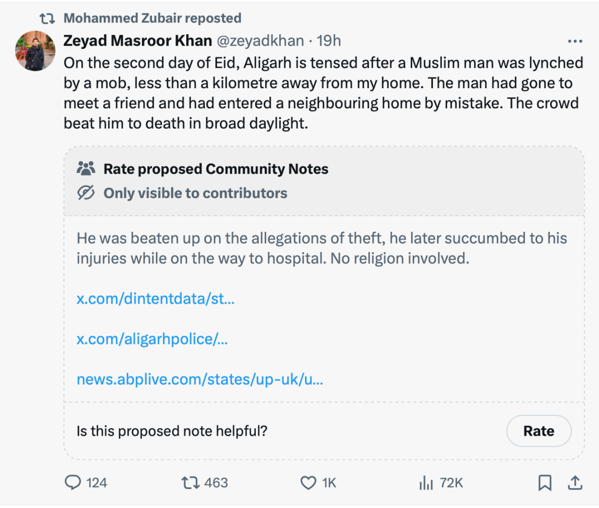Bookmark this post

tap(545, 483)
